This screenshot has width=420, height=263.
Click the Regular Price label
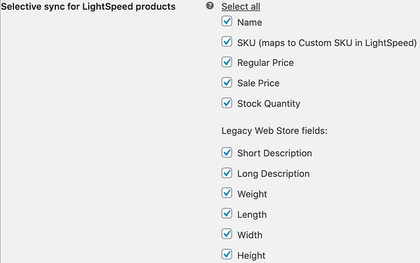pyautogui.click(x=265, y=63)
